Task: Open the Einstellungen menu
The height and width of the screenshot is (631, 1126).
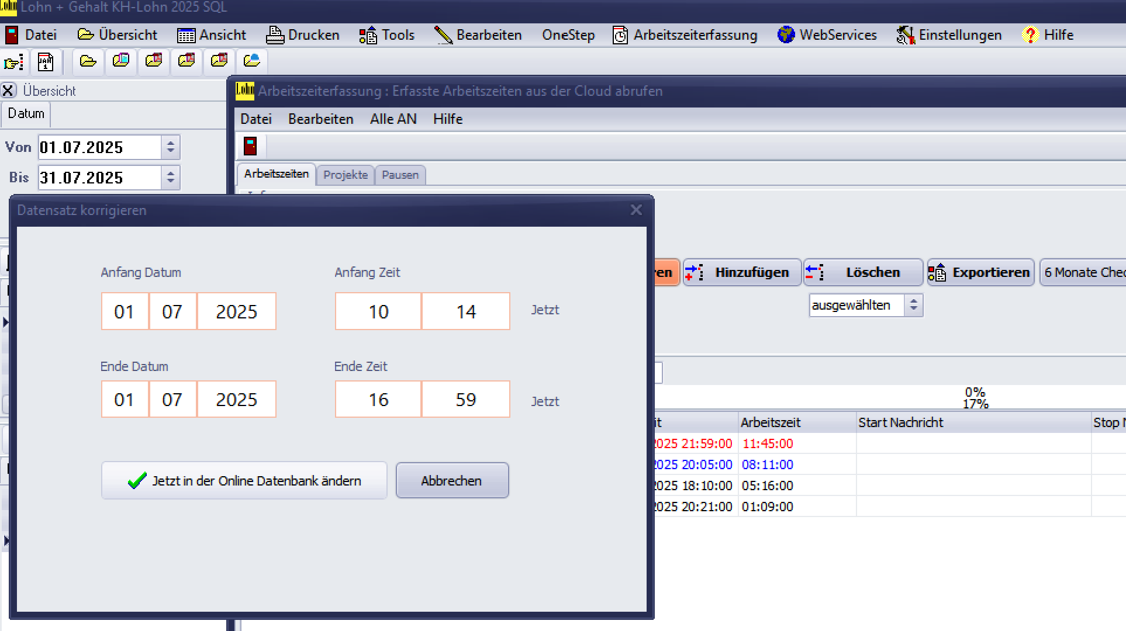Action: point(949,35)
